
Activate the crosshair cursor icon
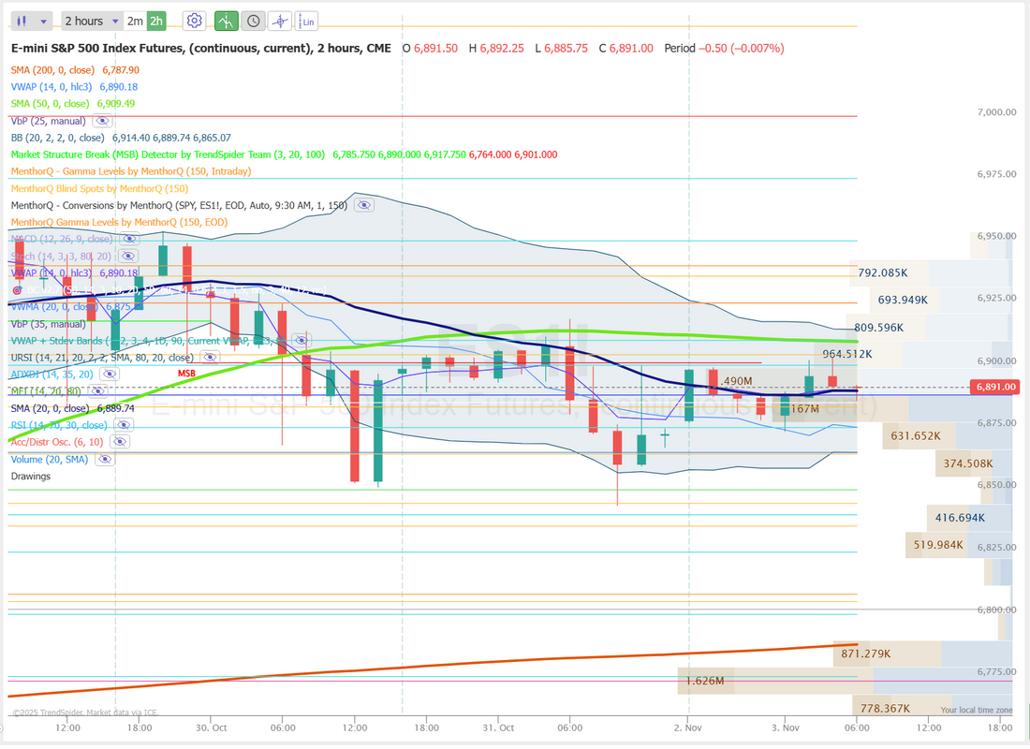(280, 21)
